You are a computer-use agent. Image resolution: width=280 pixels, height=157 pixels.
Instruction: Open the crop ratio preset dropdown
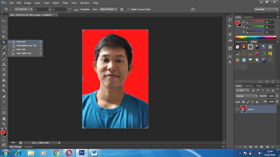tap(23, 9)
